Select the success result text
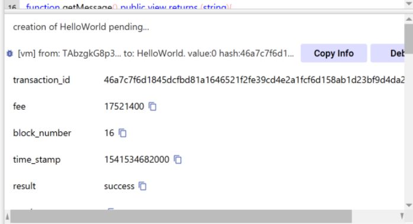Screen dimensions: 413x224 tap(120, 186)
